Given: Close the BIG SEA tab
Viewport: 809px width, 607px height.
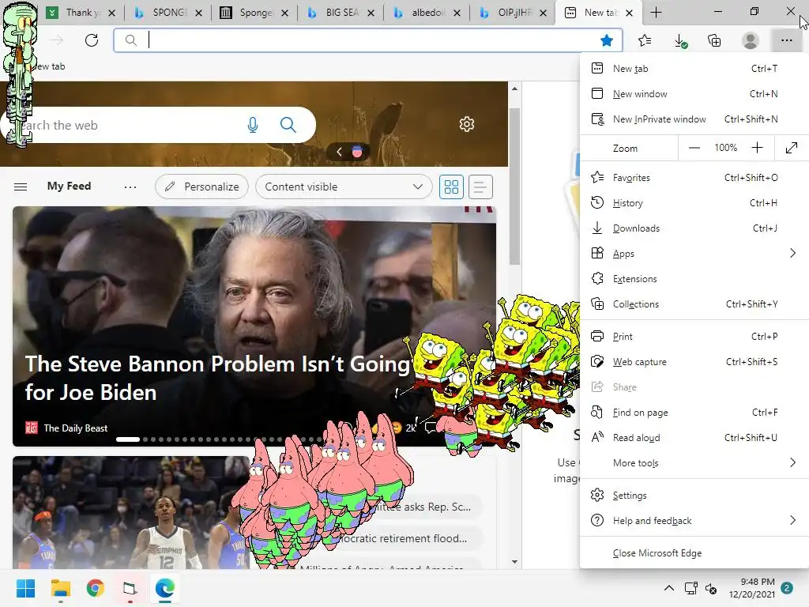Looking at the screenshot, I should click(371, 13).
